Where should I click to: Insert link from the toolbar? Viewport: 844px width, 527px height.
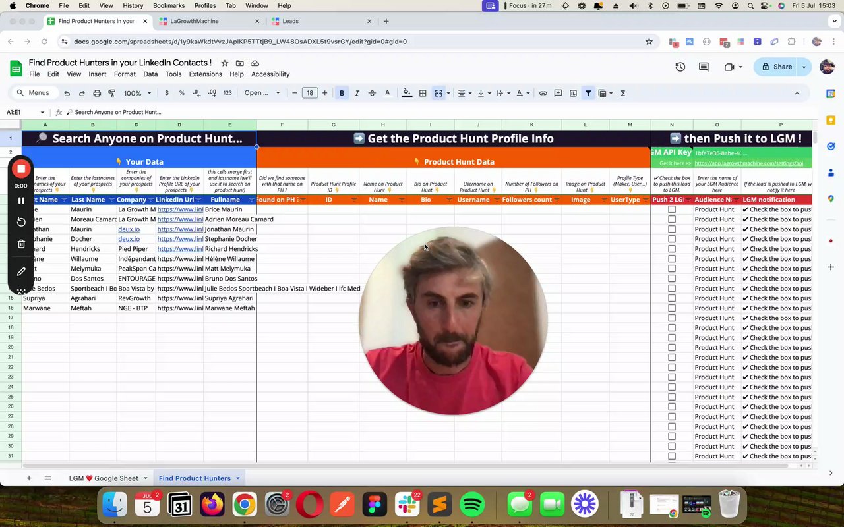543,93
